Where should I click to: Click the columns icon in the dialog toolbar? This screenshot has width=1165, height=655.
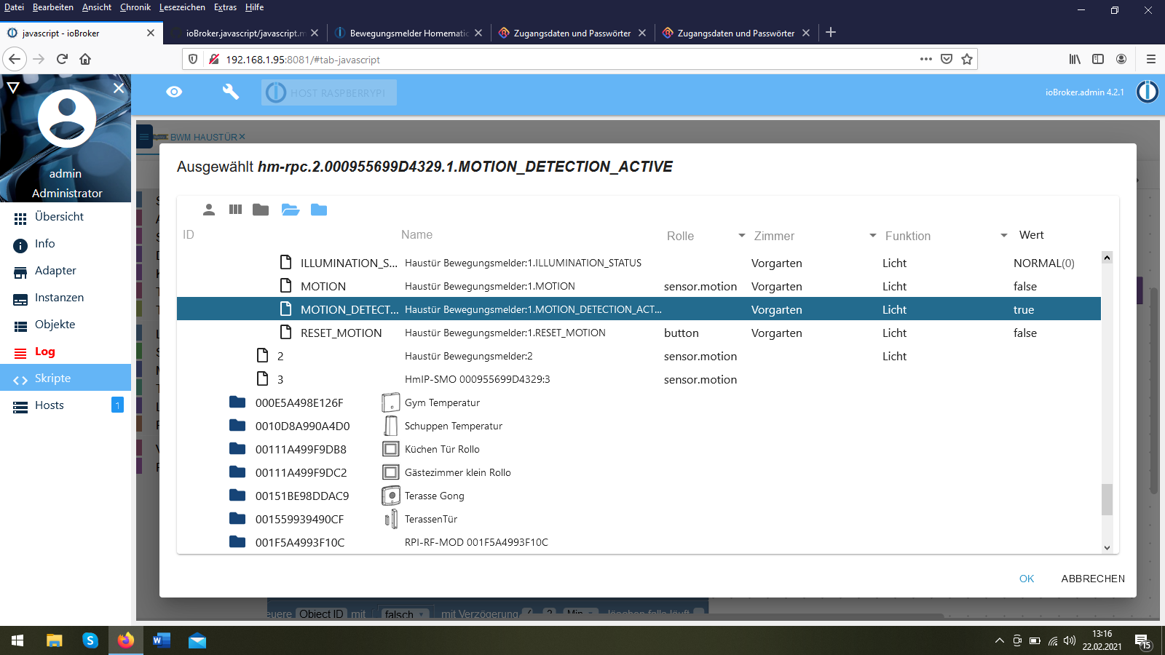(235, 210)
